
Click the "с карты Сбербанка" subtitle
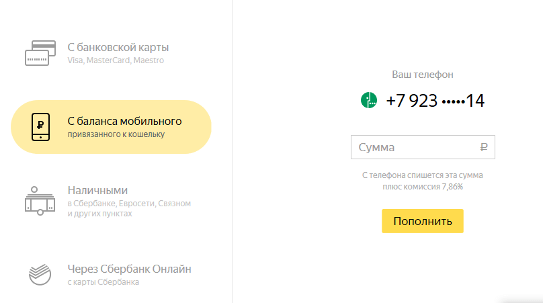tap(103, 282)
